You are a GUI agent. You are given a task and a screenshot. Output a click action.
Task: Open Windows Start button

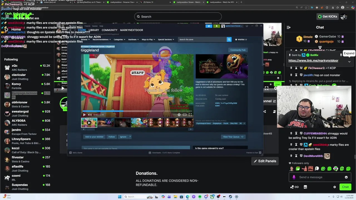120,197
